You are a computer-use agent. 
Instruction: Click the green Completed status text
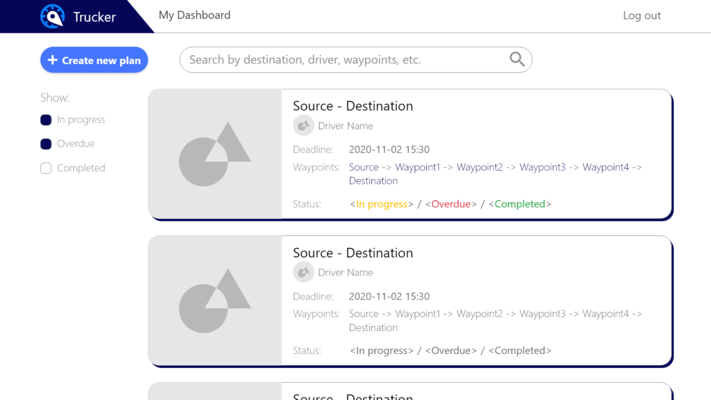[x=520, y=204]
